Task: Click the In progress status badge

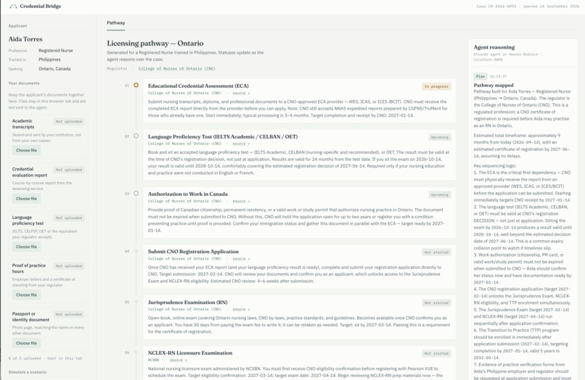Action: 436,86
